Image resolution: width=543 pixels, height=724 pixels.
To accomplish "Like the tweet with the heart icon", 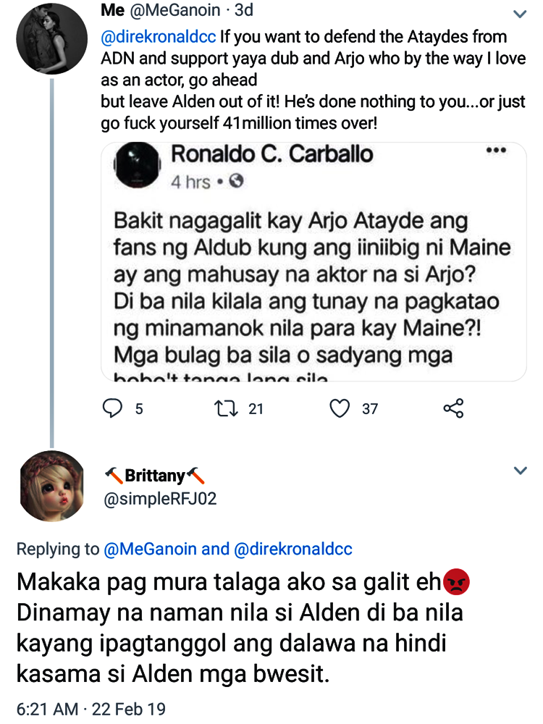I will click(340, 409).
